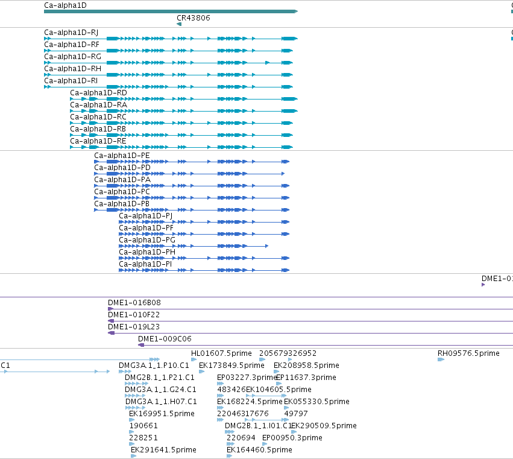This screenshot has height=459, width=513.
Task: Select the Ca-alpha1D-RI transcript label
Action: pos(71,81)
